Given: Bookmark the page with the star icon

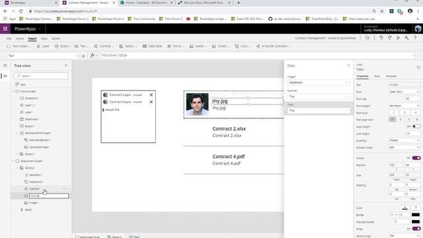Looking at the screenshot, I should point(382,11).
